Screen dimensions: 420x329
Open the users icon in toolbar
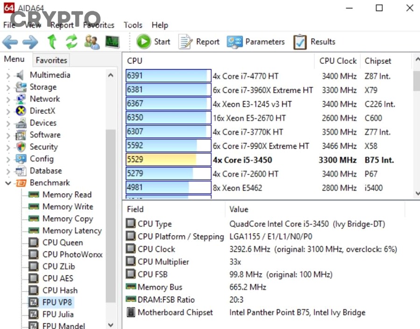tap(91, 42)
